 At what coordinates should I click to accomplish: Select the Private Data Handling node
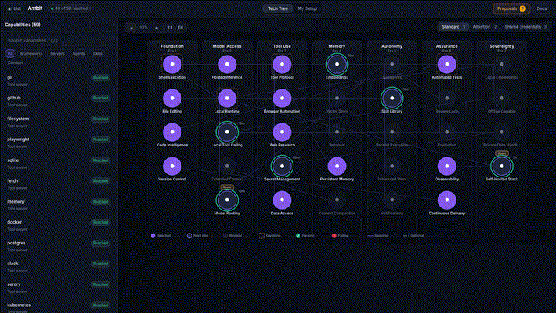click(502, 132)
